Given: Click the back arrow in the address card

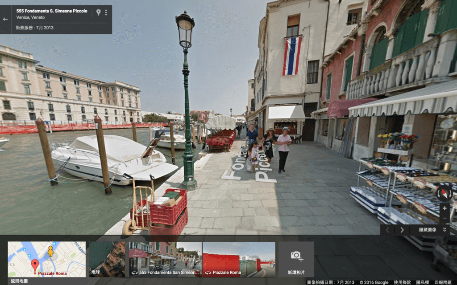Looking at the screenshot, I should 5,19.
